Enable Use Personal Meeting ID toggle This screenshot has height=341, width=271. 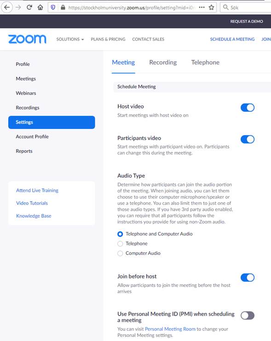[248, 316]
